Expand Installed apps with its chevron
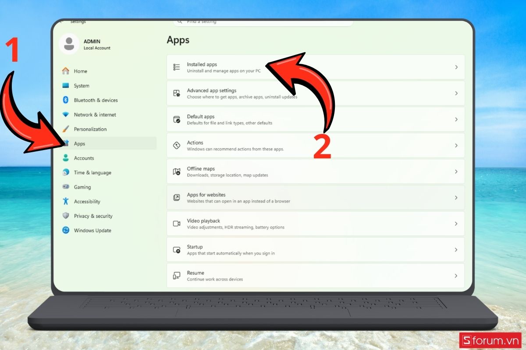Screen dimensions: 526x350 (456, 67)
